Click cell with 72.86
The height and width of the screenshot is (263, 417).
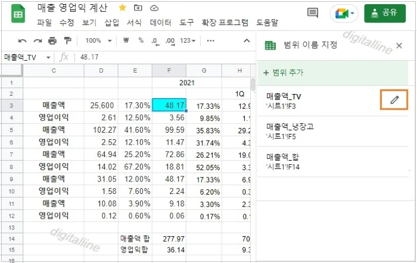[x=169, y=154]
